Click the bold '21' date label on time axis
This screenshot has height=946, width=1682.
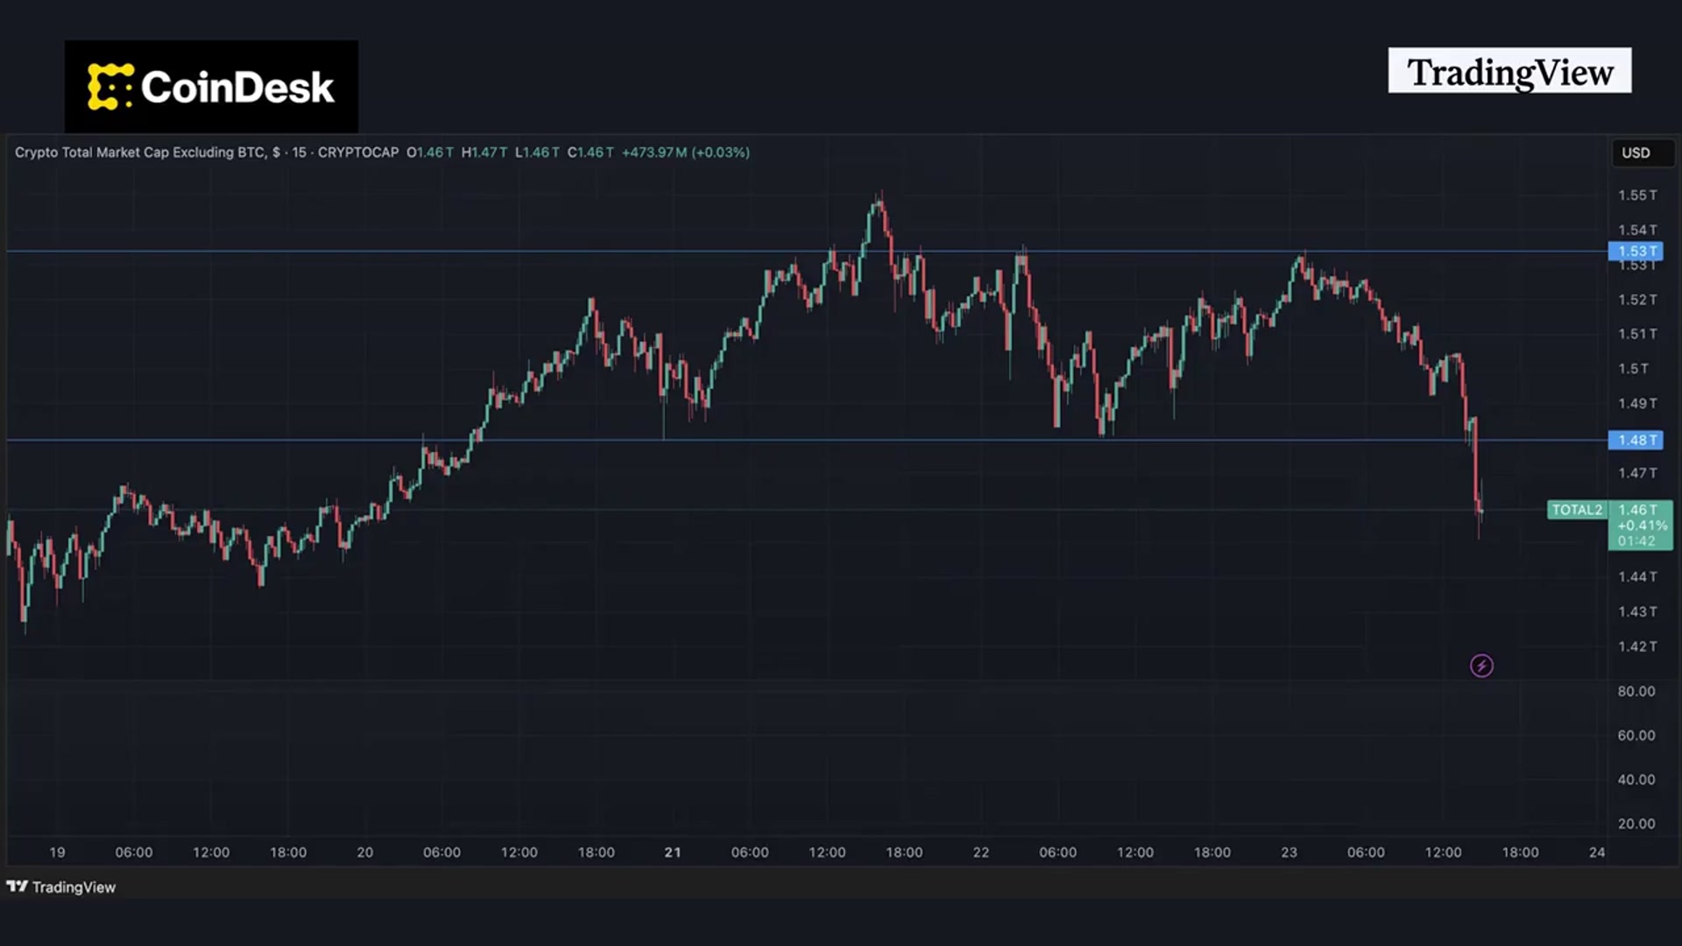[673, 852]
